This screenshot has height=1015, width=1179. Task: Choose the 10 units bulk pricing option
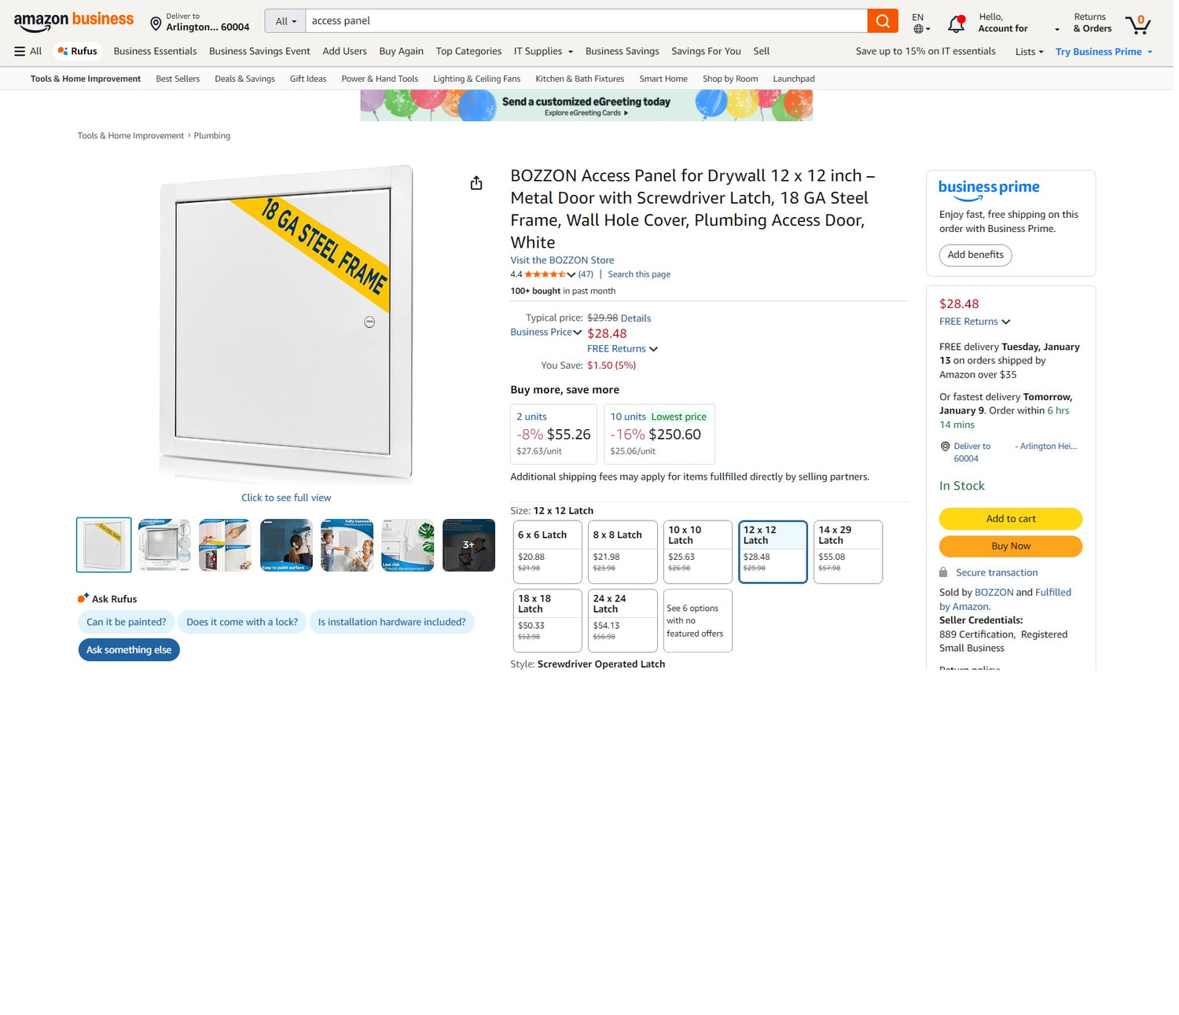pos(659,434)
